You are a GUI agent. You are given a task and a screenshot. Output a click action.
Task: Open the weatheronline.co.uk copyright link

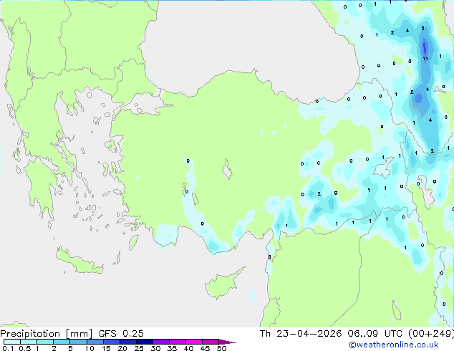pyautogui.click(x=393, y=345)
